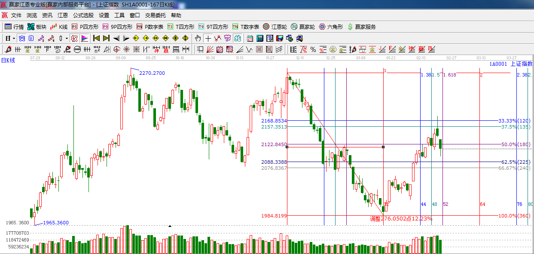This screenshot has height=254, width=534.
Task: Open the 交易委托 menu
Action: (x=155, y=15)
